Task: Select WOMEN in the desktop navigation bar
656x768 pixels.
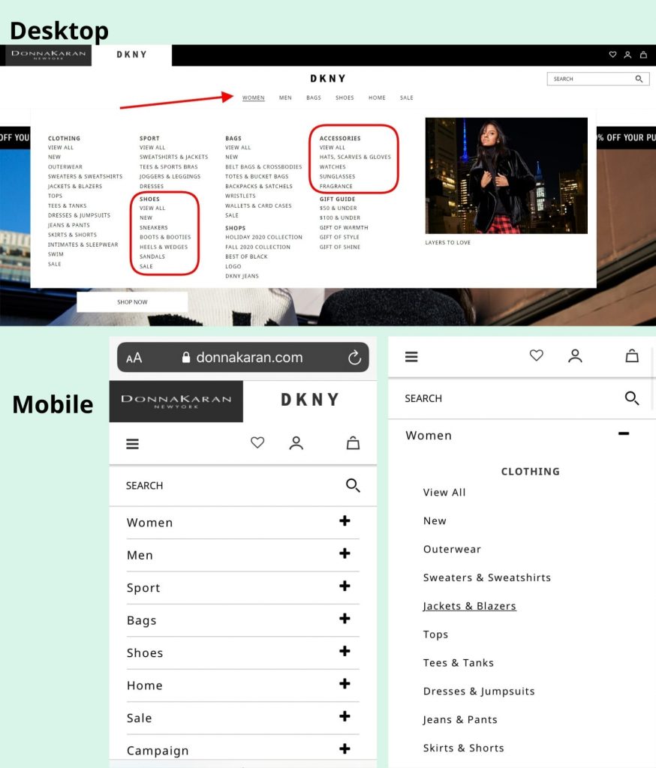Action: click(x=254, y=97)
